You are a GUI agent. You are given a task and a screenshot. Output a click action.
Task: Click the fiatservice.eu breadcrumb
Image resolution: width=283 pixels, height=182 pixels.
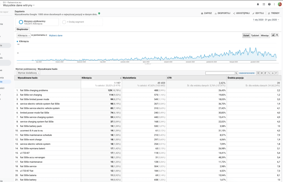point(14,2)
